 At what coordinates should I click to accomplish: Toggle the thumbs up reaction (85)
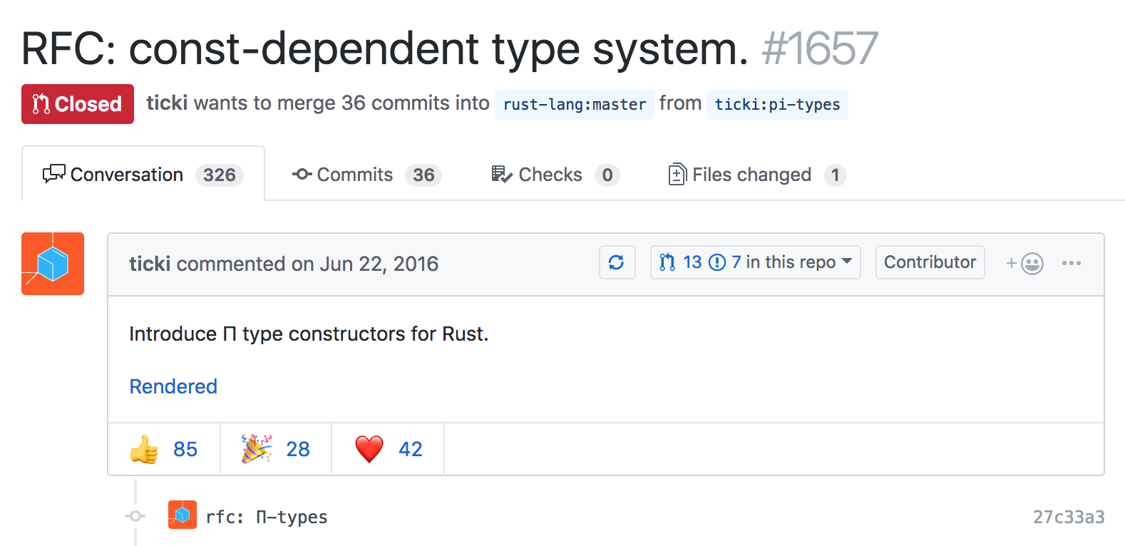click(x=164, y=449)
